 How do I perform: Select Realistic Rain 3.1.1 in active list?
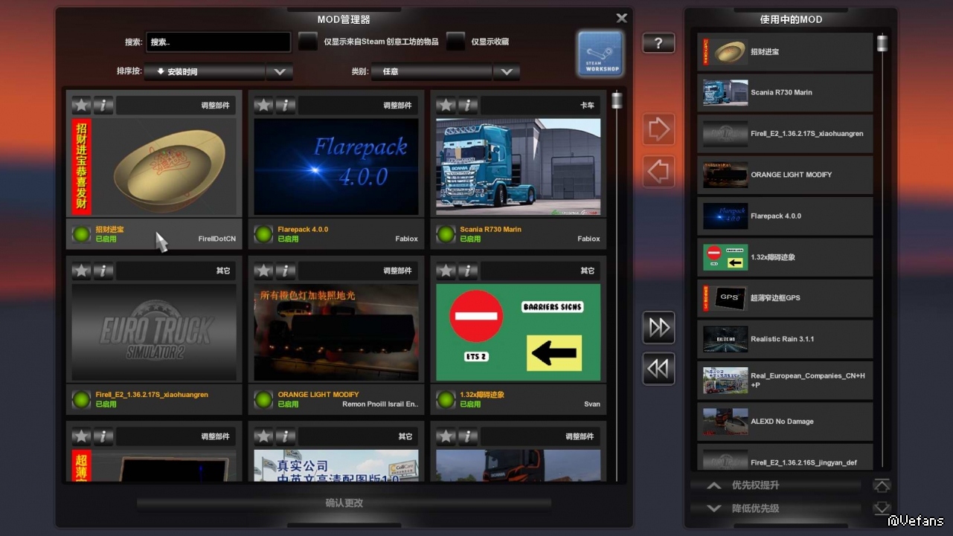[785, 339]
